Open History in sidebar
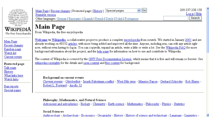 [x=8, y=72]
